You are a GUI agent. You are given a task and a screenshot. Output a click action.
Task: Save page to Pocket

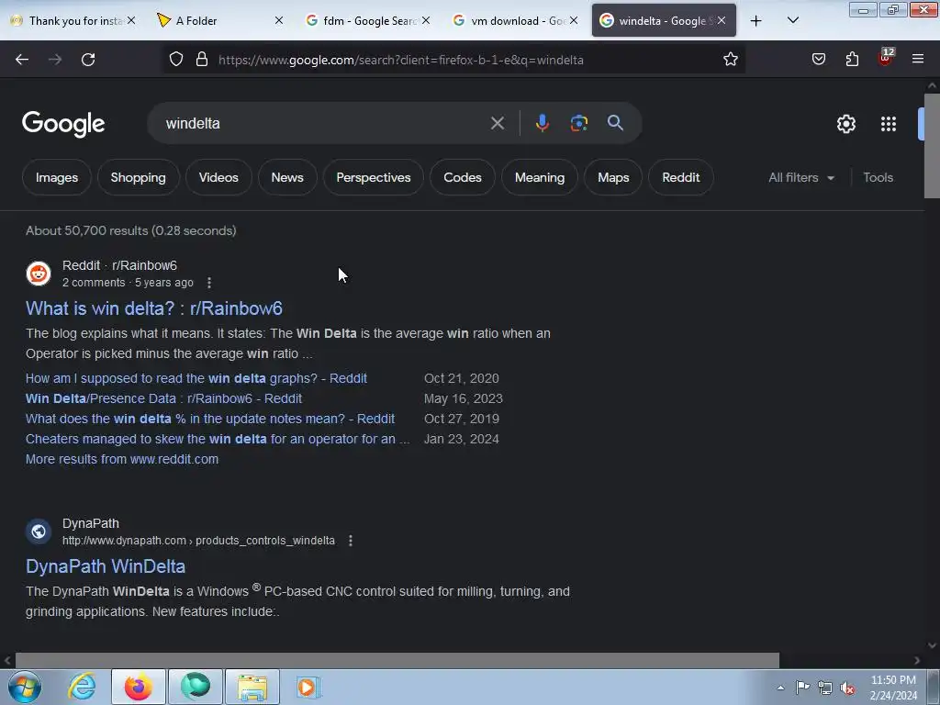tap(818, 60)
